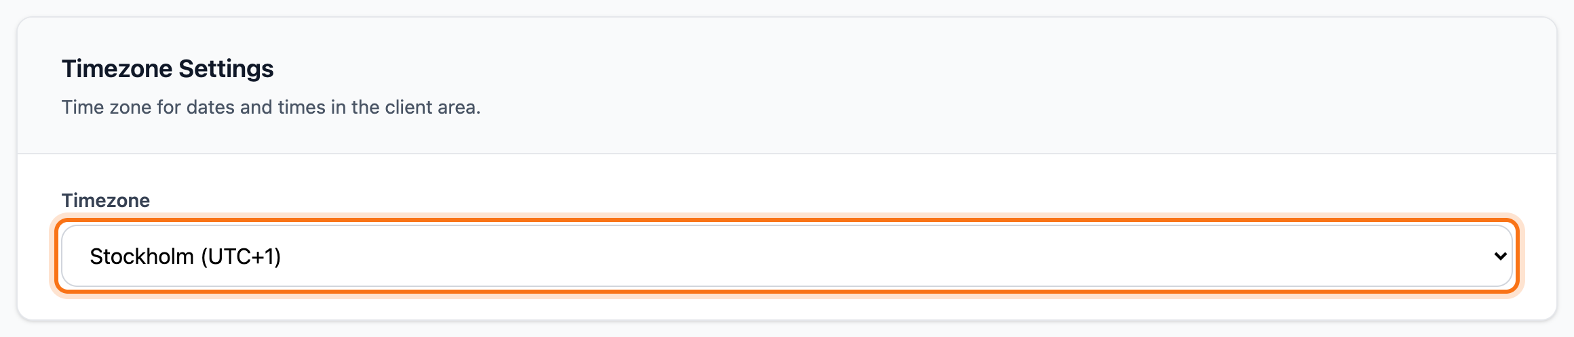This screenshot has height=337, width=1574.
Task: Open the Timezone dropdown
Action: [787, 256]
